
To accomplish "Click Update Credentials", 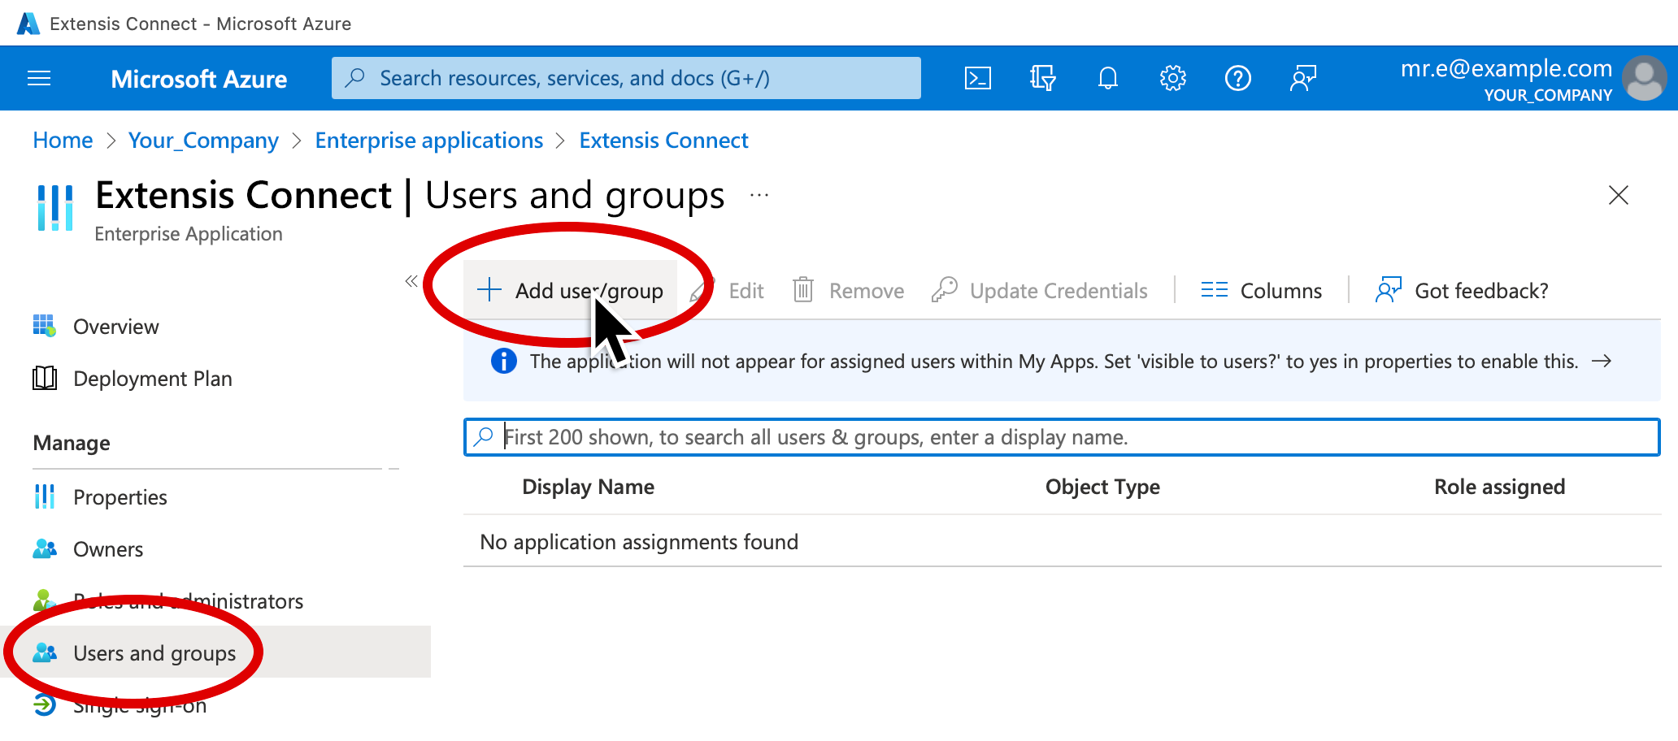I will click(1039, 290).
